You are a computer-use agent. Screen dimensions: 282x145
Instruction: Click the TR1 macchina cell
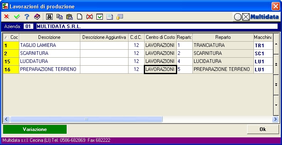pos(263,45)
